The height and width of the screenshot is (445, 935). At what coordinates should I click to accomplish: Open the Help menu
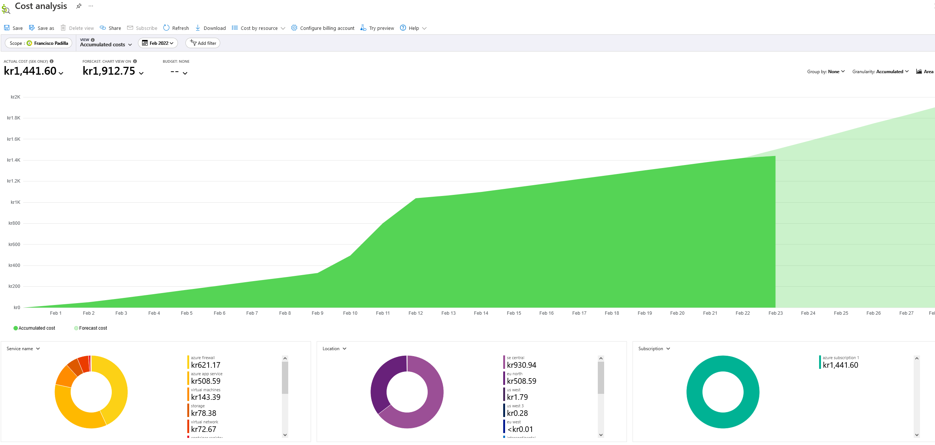coord(413,28)
